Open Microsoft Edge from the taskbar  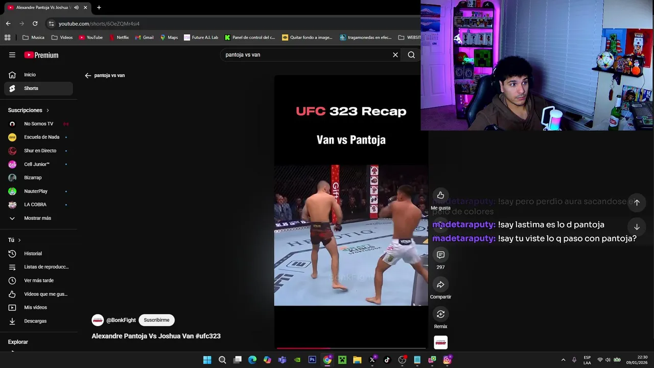(252, 360)
